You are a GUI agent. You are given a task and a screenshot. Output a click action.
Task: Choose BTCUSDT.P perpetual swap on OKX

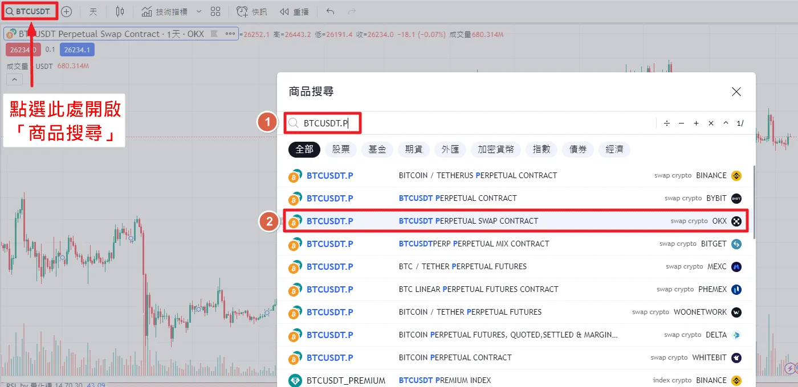tap(515, 221)
